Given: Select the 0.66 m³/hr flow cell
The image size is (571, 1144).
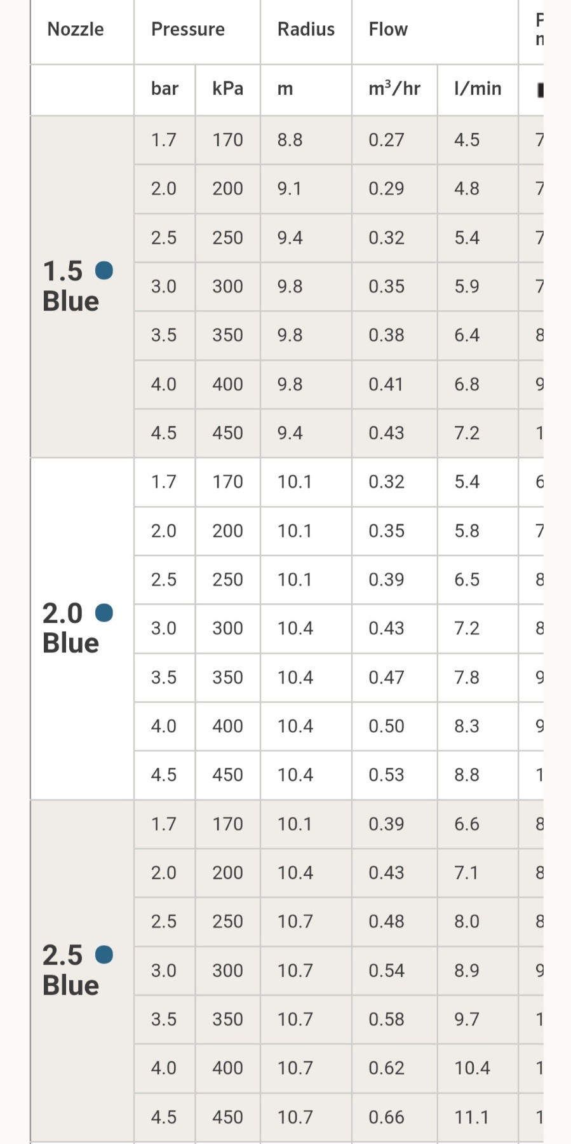Looking at the screenshot, I should [386, 1117].
